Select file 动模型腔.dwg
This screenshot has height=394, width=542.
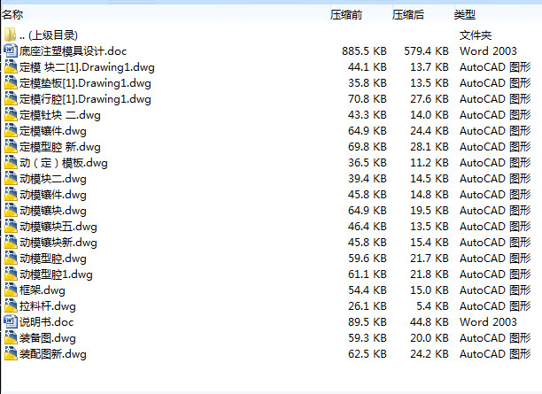53,259
